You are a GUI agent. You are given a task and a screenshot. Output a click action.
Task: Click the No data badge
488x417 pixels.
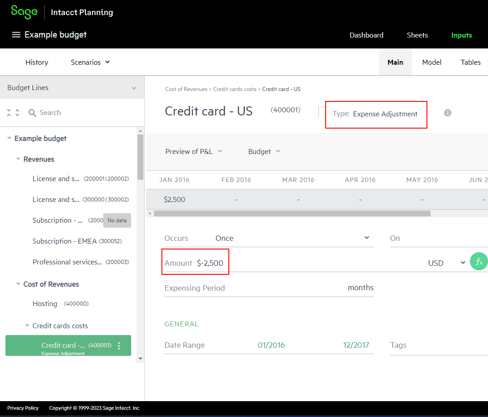click(x=117, y=220)
